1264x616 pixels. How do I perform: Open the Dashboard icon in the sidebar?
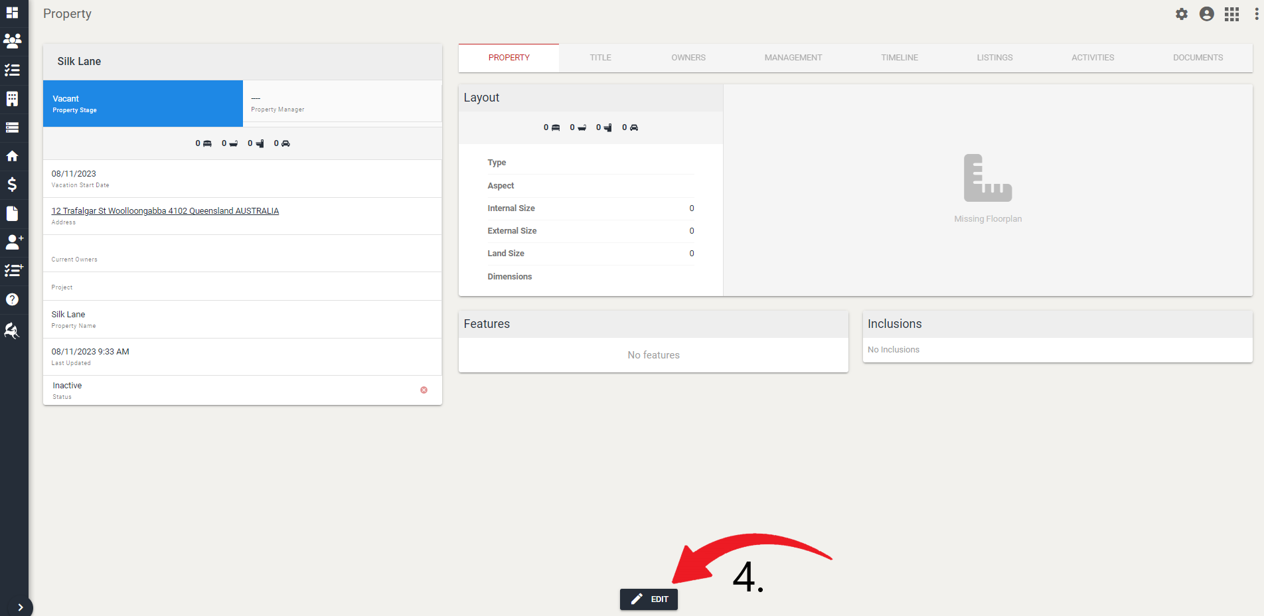(x=13, y=13)
